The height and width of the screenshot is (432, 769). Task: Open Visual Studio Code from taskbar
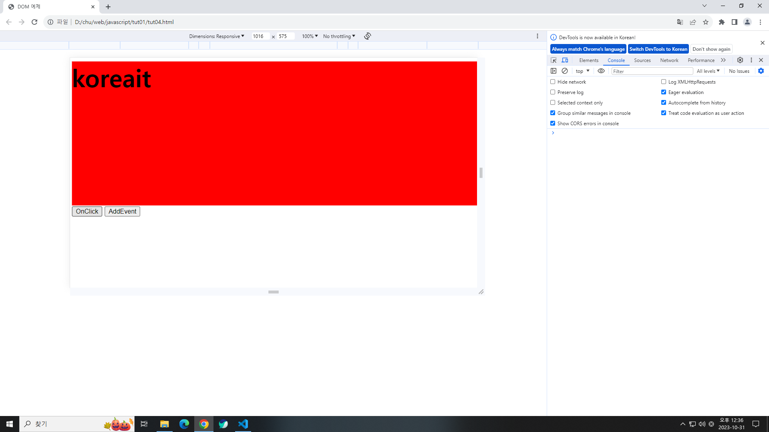point(243,424)
